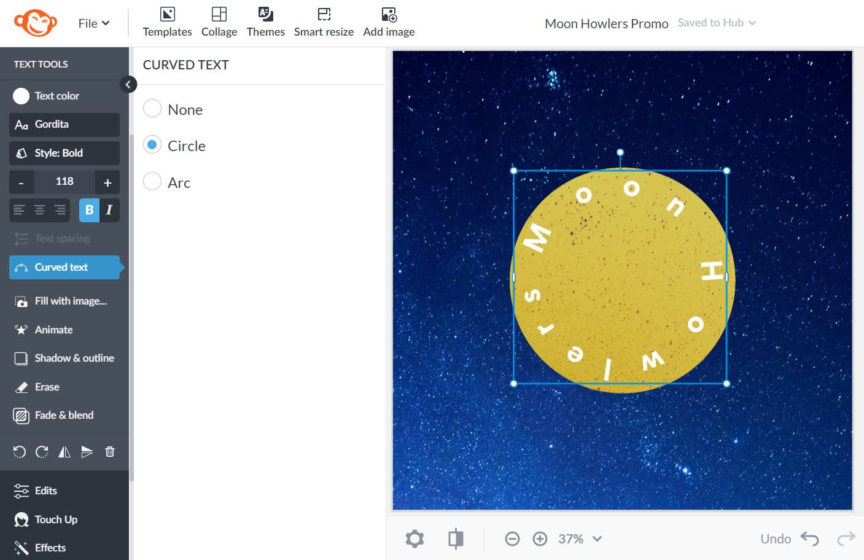
Task: Click the font size field showing 118
Action: pyautogui.click(x=64, y=182)
